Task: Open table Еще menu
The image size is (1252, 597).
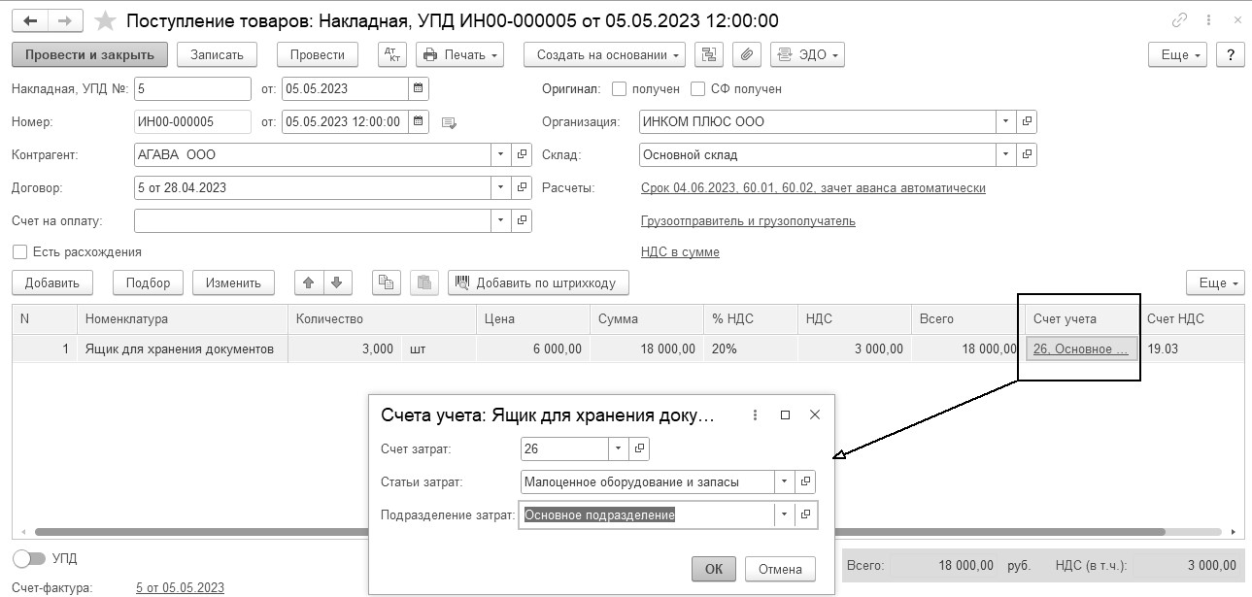Action: 1215,282
